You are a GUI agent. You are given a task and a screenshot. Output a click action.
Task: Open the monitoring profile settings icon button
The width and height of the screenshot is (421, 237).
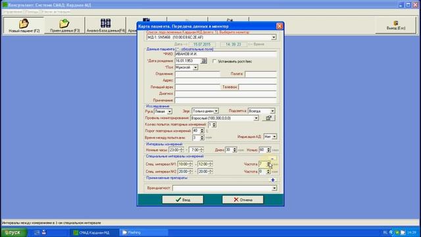coord(268,118)
